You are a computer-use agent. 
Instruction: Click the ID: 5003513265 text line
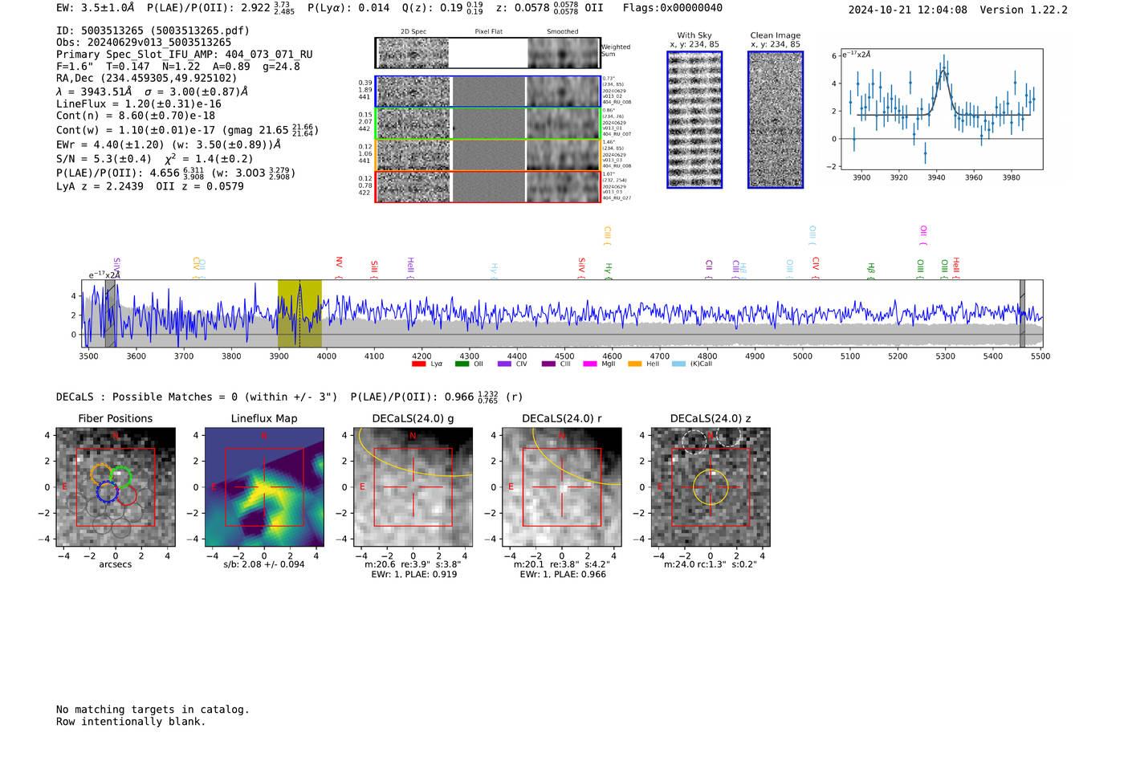pyautogui.click(x=153, y=31)
